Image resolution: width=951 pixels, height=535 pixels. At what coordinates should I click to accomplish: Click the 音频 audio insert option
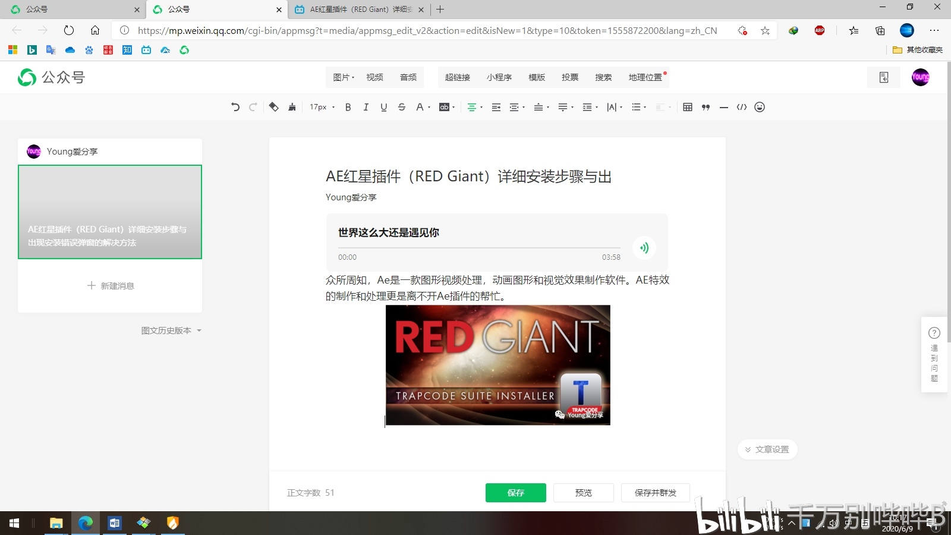point(408,77)
